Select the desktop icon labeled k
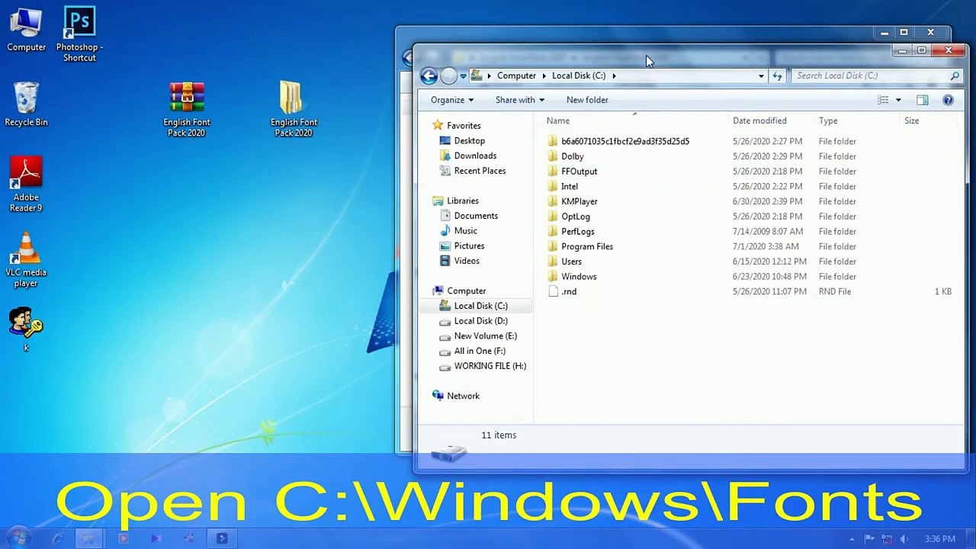976x549 pixels. pyautogui.click(x=26, y=329)
